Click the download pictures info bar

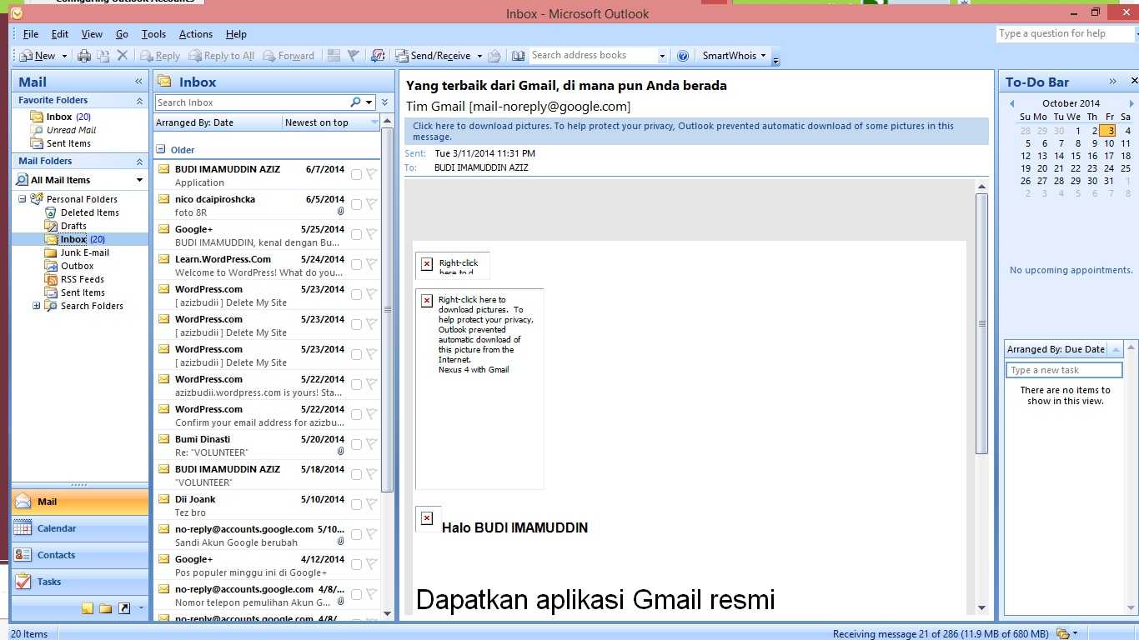(696, 132)
